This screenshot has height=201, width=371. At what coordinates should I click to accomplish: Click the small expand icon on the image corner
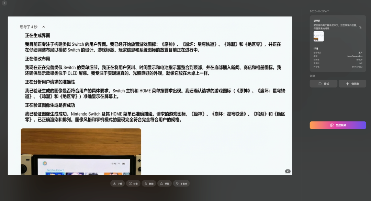[x=288, y=171]
